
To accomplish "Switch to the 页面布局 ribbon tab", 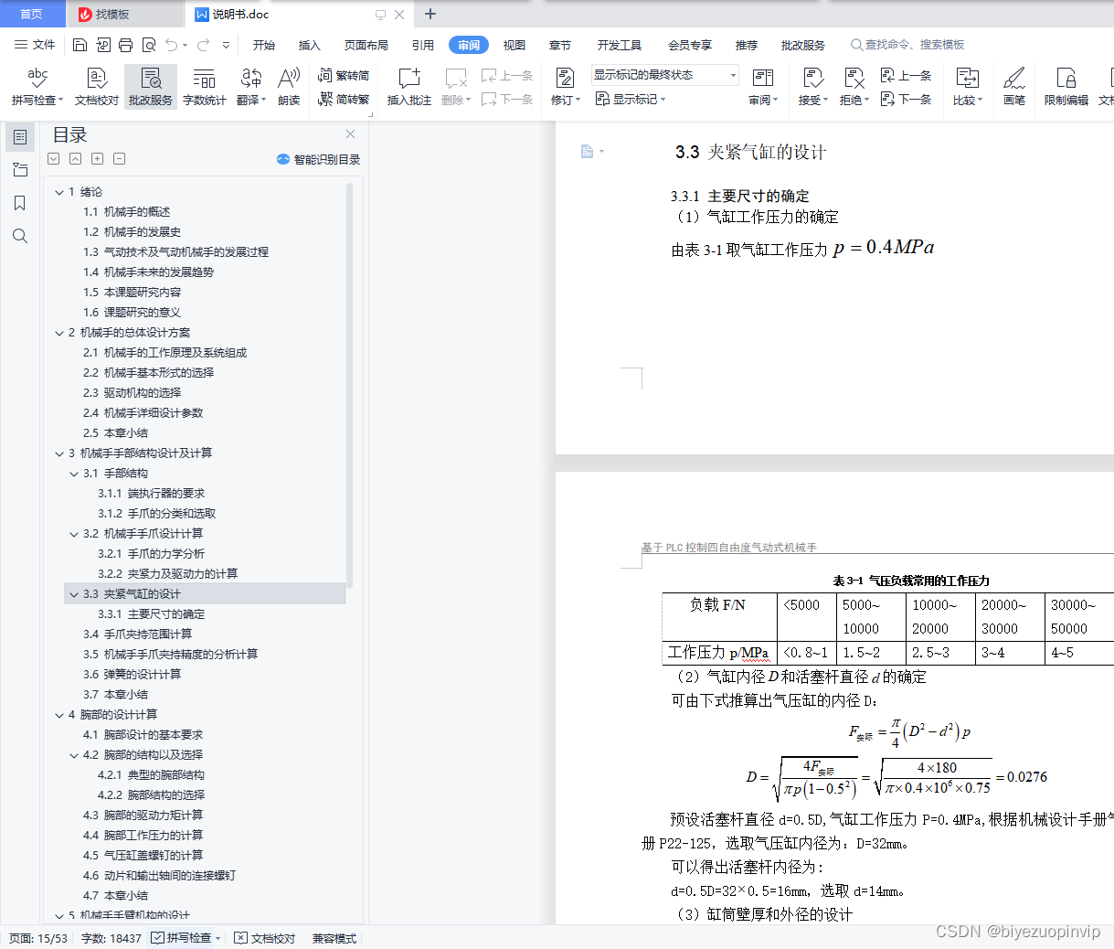I will 366,45.
